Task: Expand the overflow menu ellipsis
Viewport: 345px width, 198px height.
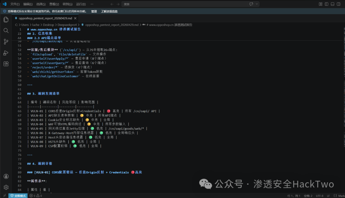Action: tap(92, 4)
